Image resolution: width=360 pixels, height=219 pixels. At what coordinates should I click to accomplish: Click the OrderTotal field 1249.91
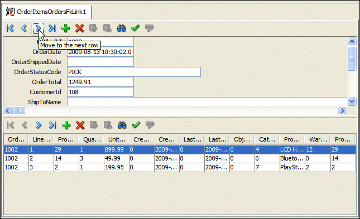point(100,82)
